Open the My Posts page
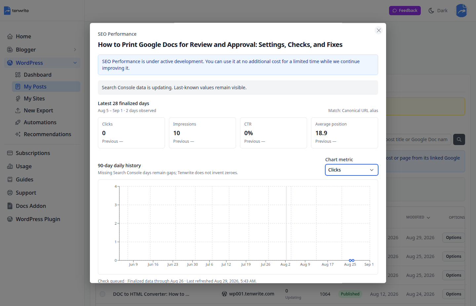476x306 pixels. (46, 87)
